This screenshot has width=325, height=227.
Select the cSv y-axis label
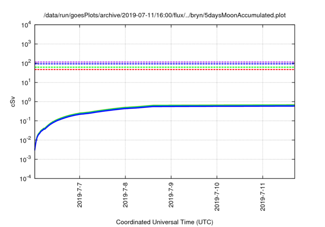[13, 101]
